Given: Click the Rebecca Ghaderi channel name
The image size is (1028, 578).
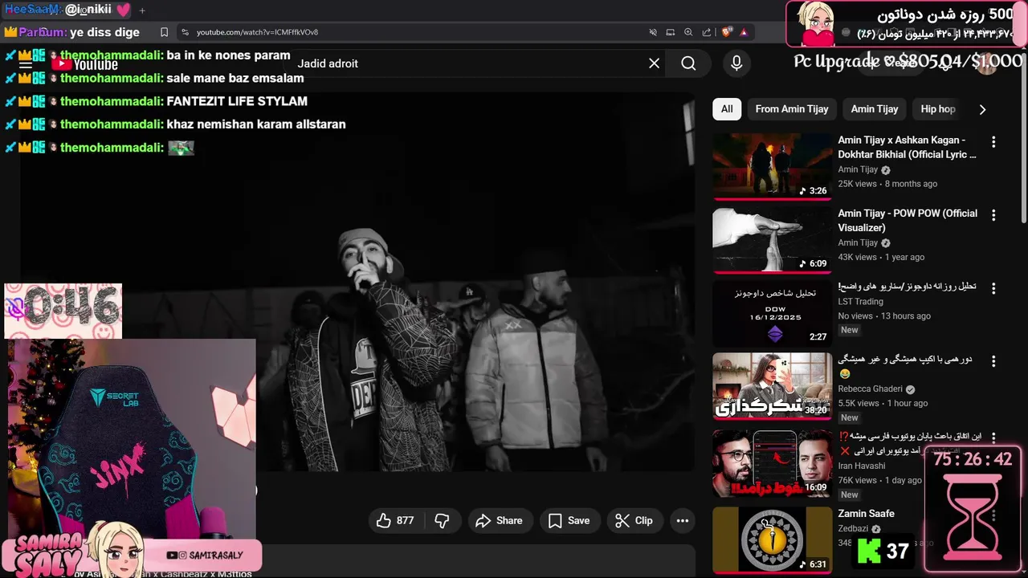Looking at the screenshot, I should pos(870,389).
